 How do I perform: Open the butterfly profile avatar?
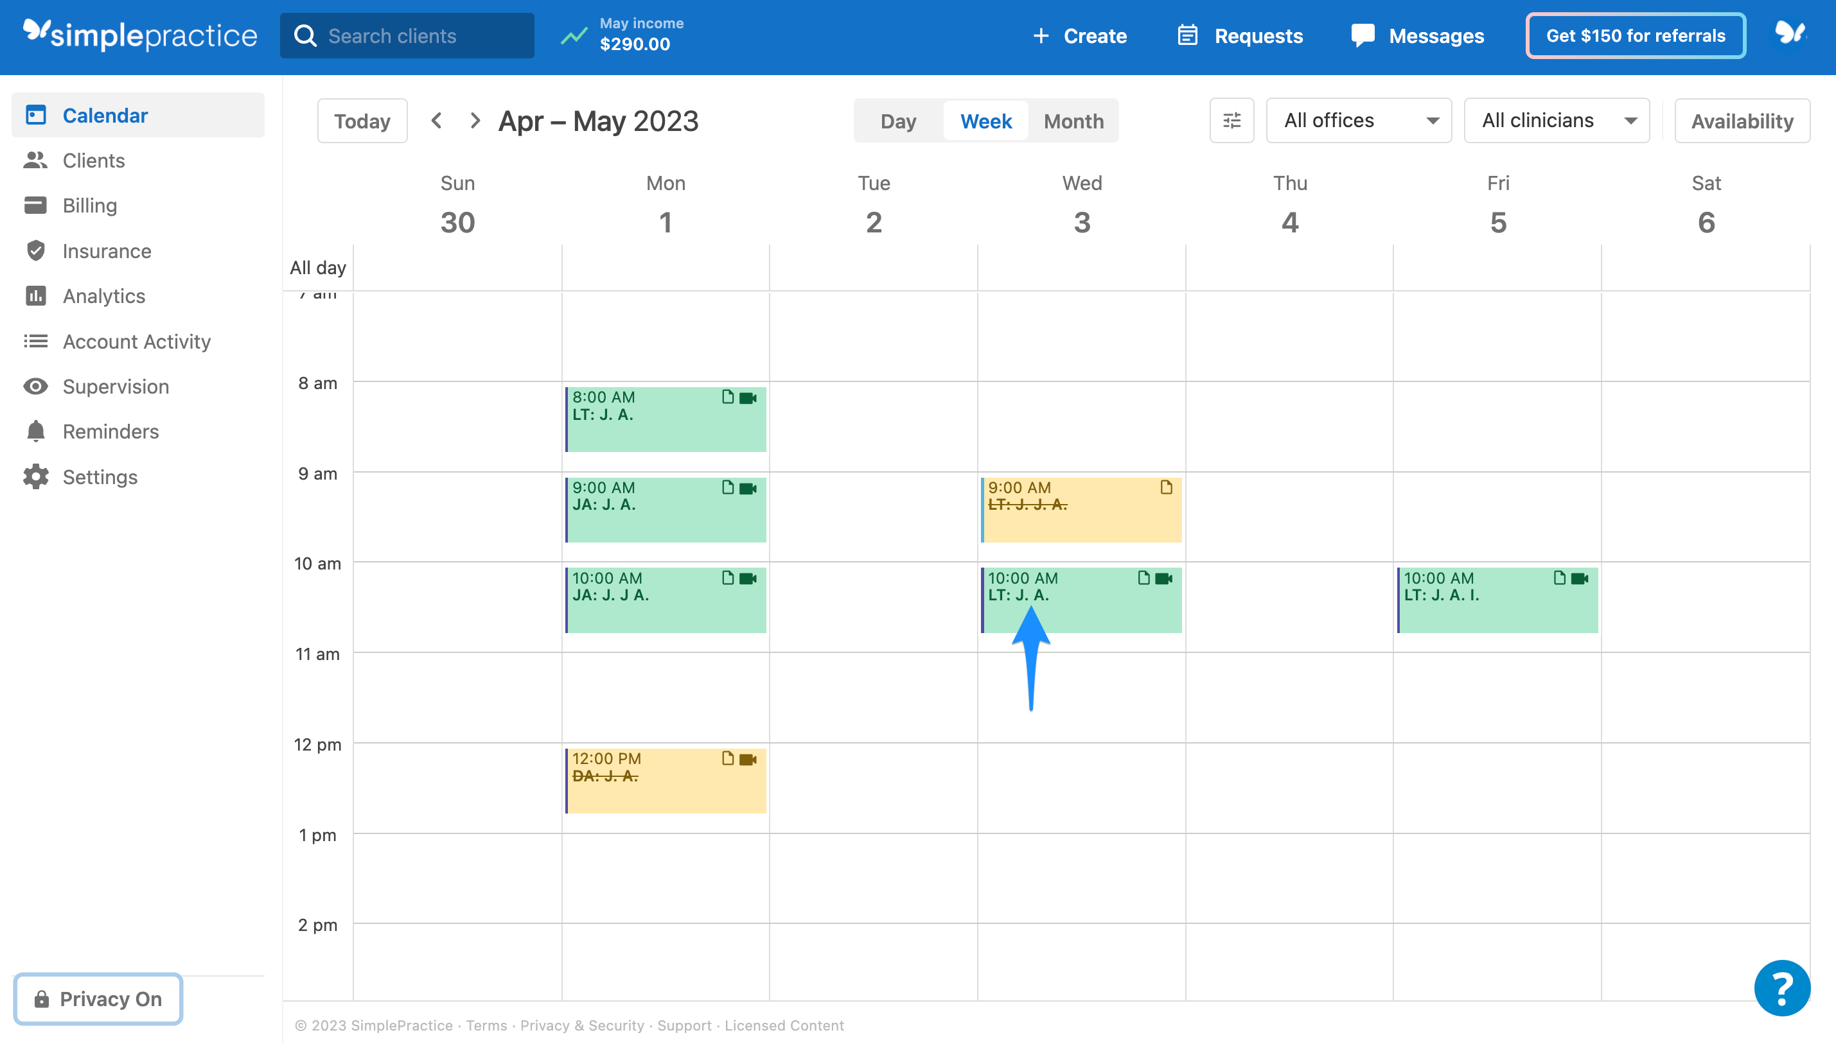click(1790, 33)
